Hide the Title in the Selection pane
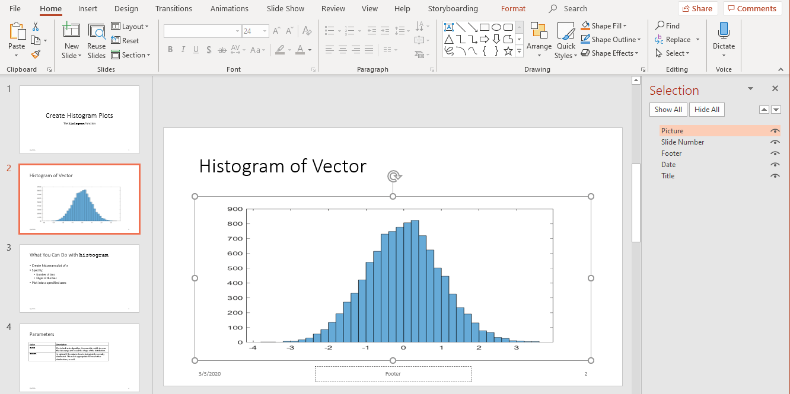This screenshot has height=394, width=790. pyautogui.click(x=775, y=175)
